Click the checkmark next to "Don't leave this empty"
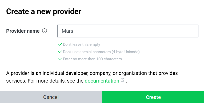This screenshot has height=103, width=204. [x=60, y=44]
